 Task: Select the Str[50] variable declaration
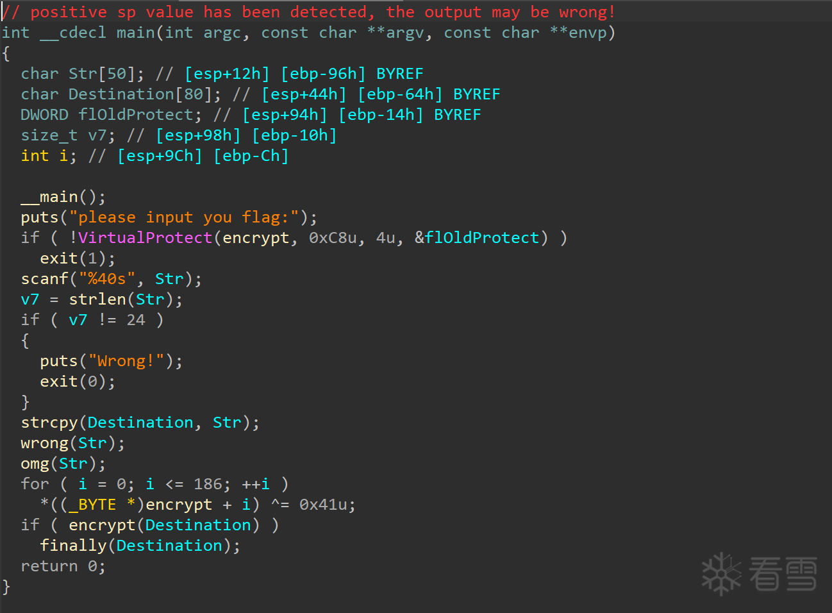click(83, 74)
